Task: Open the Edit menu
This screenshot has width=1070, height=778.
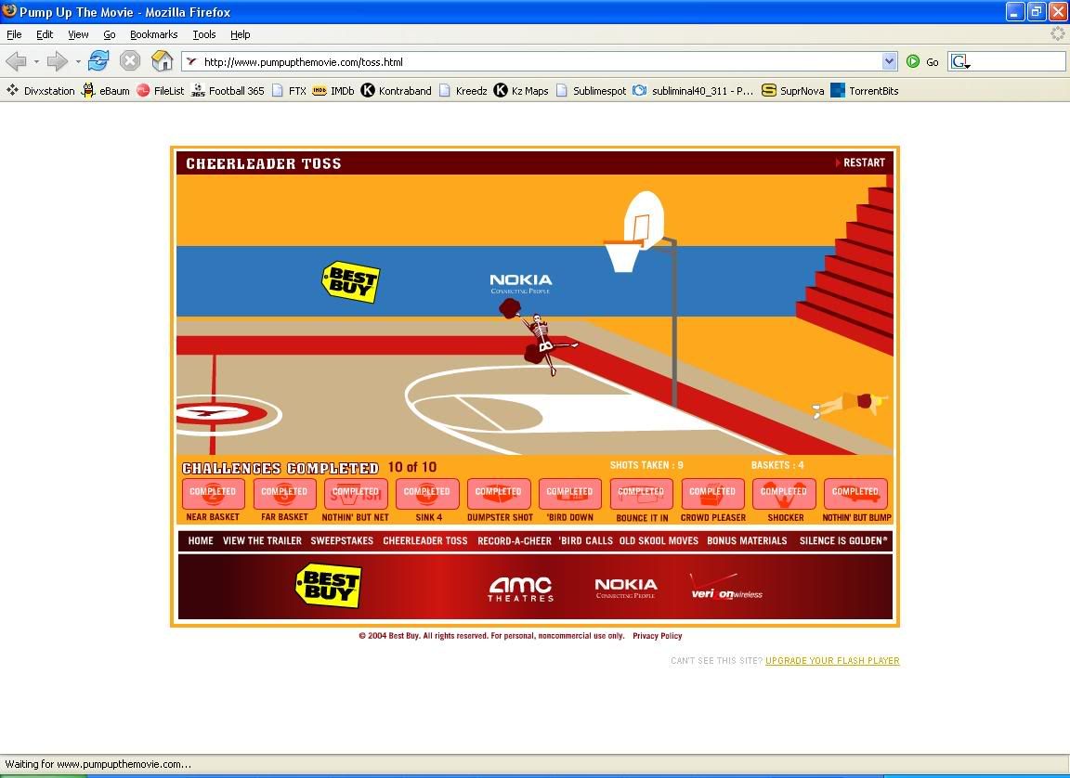Action: [45, 34]
